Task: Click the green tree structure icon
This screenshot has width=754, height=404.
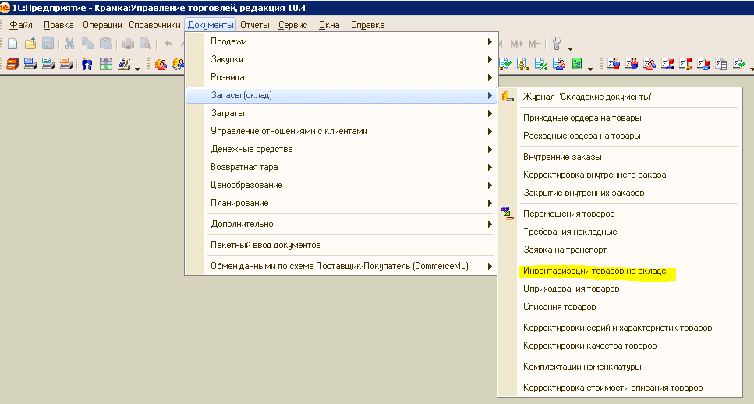Action: tap(577, 63)
